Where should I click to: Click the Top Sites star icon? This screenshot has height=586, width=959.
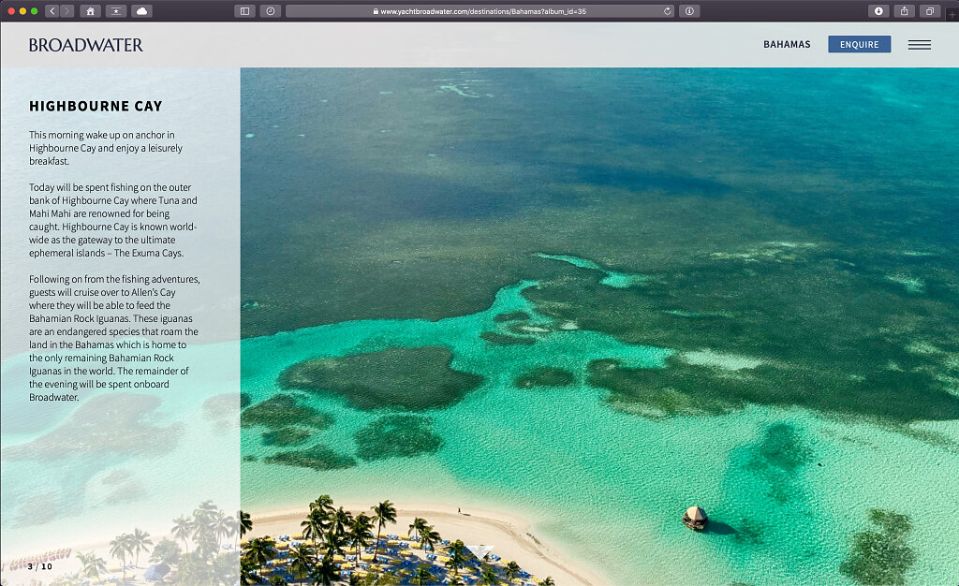coord(115,11)
